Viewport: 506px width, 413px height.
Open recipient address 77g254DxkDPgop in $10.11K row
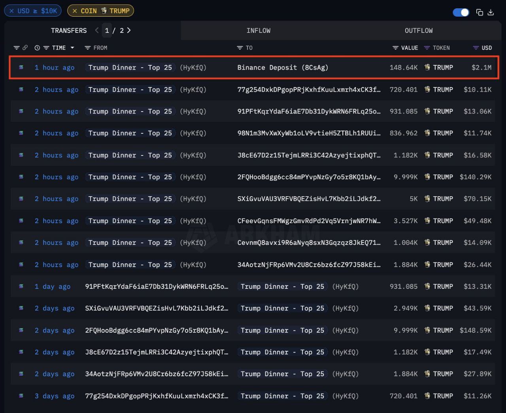[309, 90]
